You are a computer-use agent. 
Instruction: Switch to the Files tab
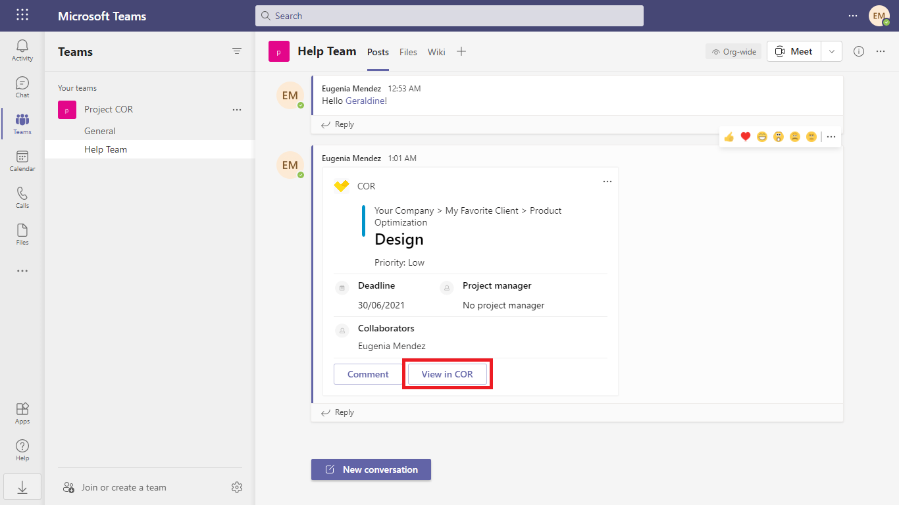pos(408,52)
